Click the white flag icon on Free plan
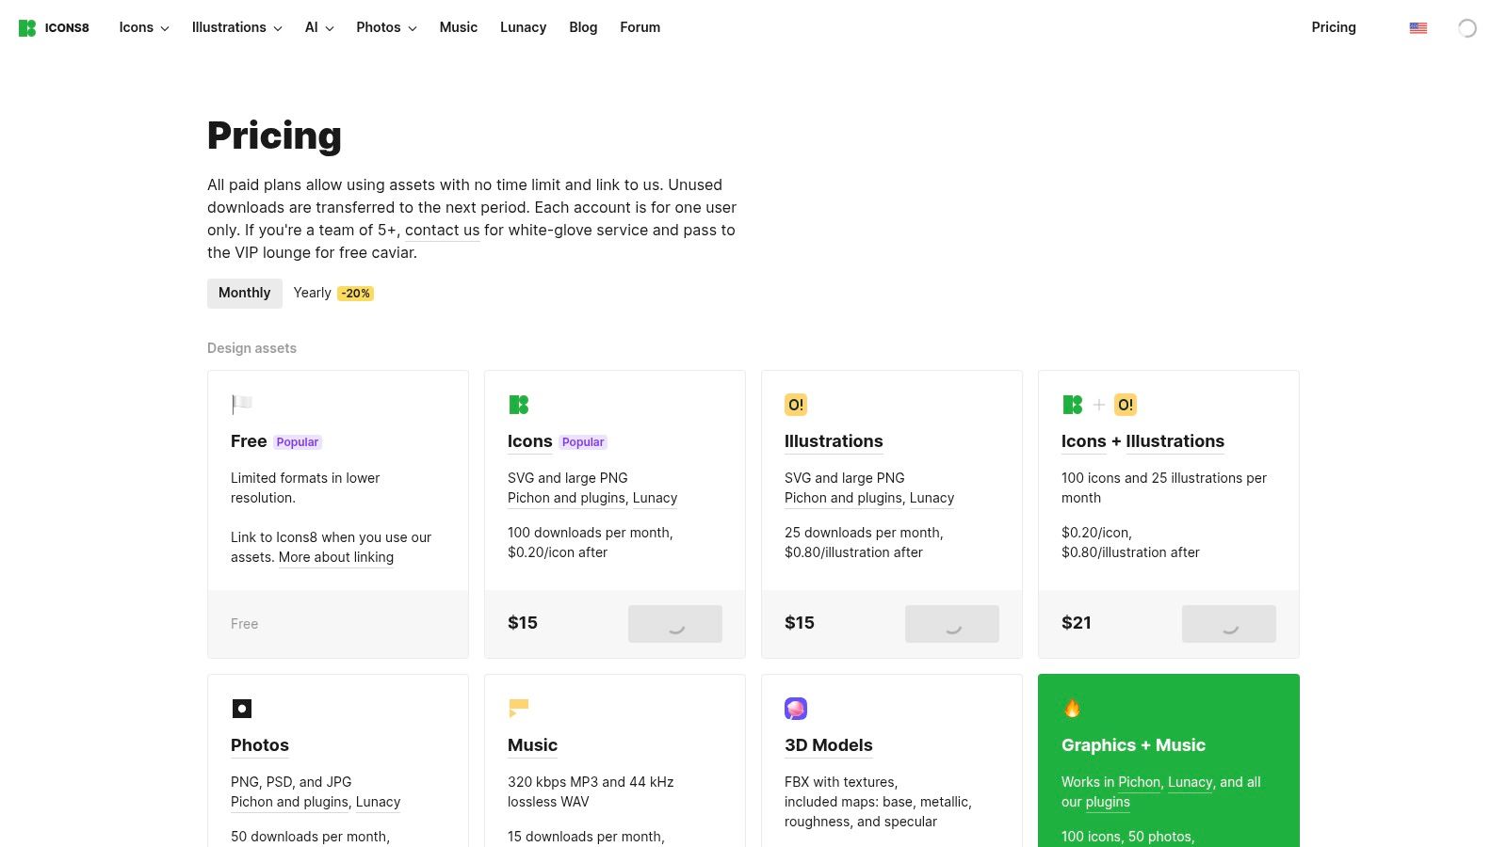The image size is (1507, 847). (x=242, y=405)
